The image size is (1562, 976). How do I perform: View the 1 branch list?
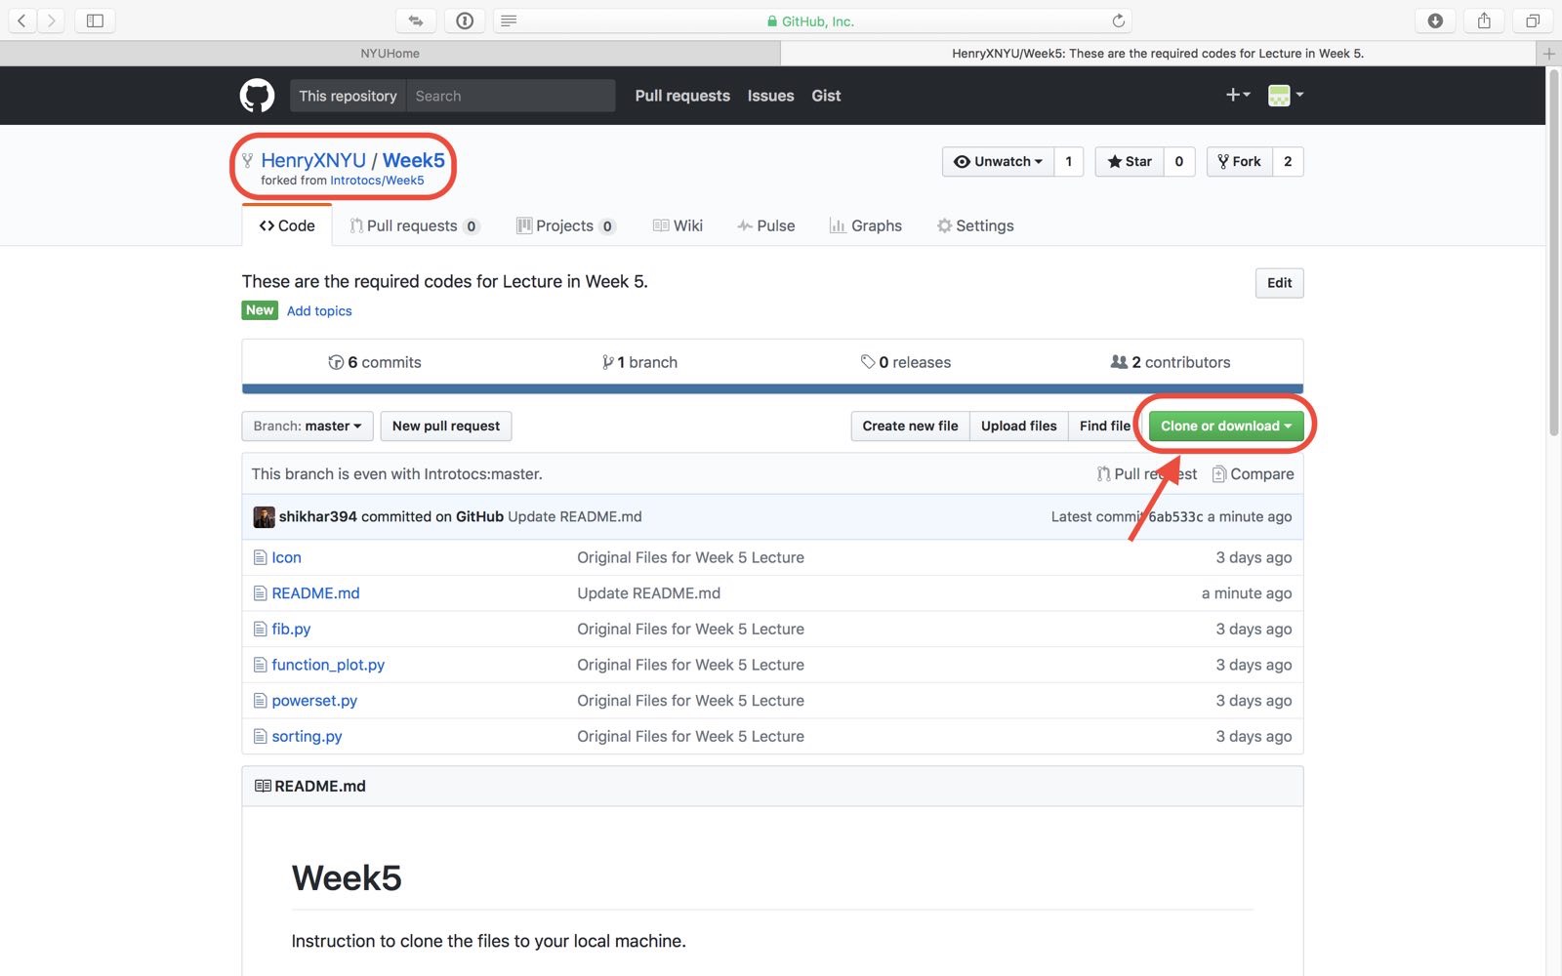[639, 362]
